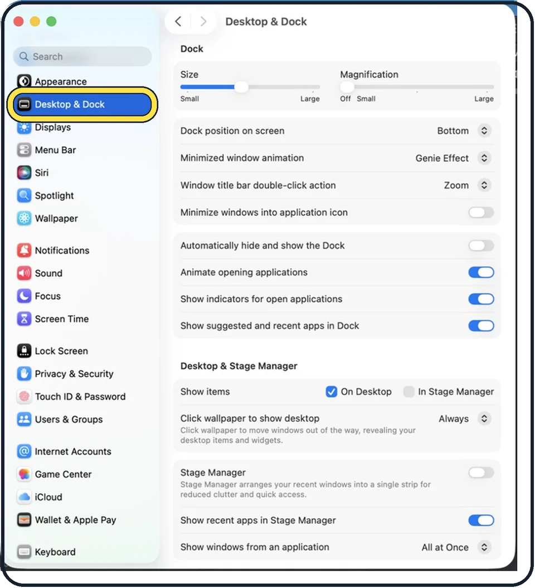Click the Touch ID fingerprint icon

point(25,397)
